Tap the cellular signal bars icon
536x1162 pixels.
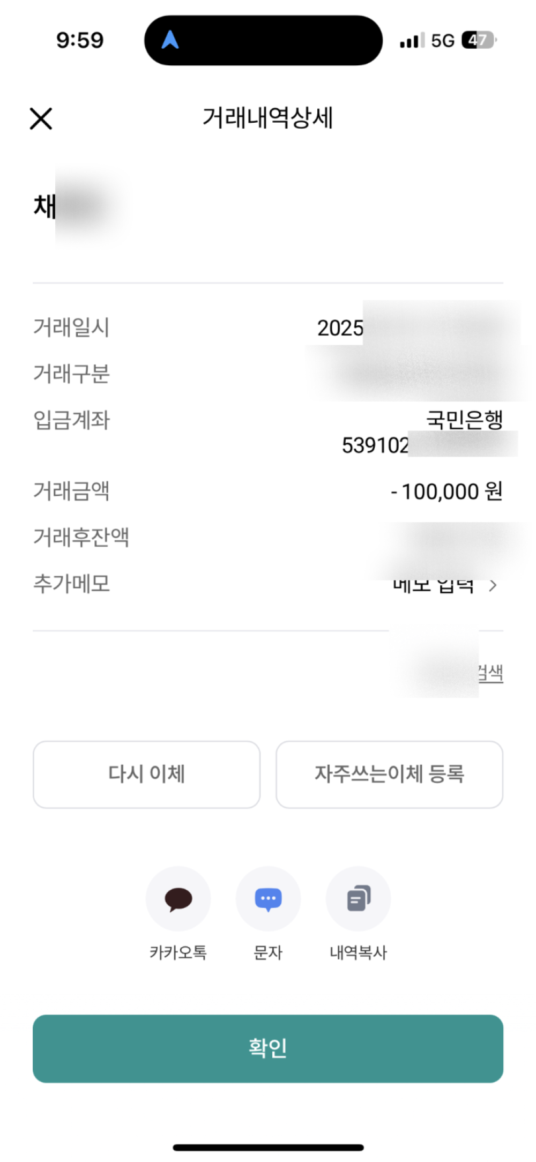coord(412,40)
